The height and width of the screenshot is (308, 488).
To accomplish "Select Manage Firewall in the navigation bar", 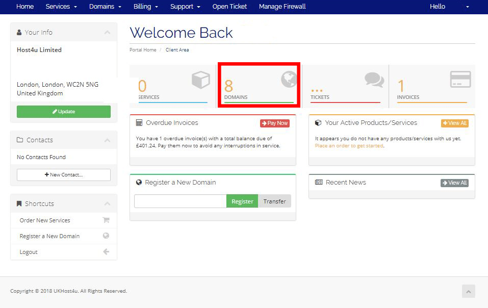I will click(x=282, y=7).
